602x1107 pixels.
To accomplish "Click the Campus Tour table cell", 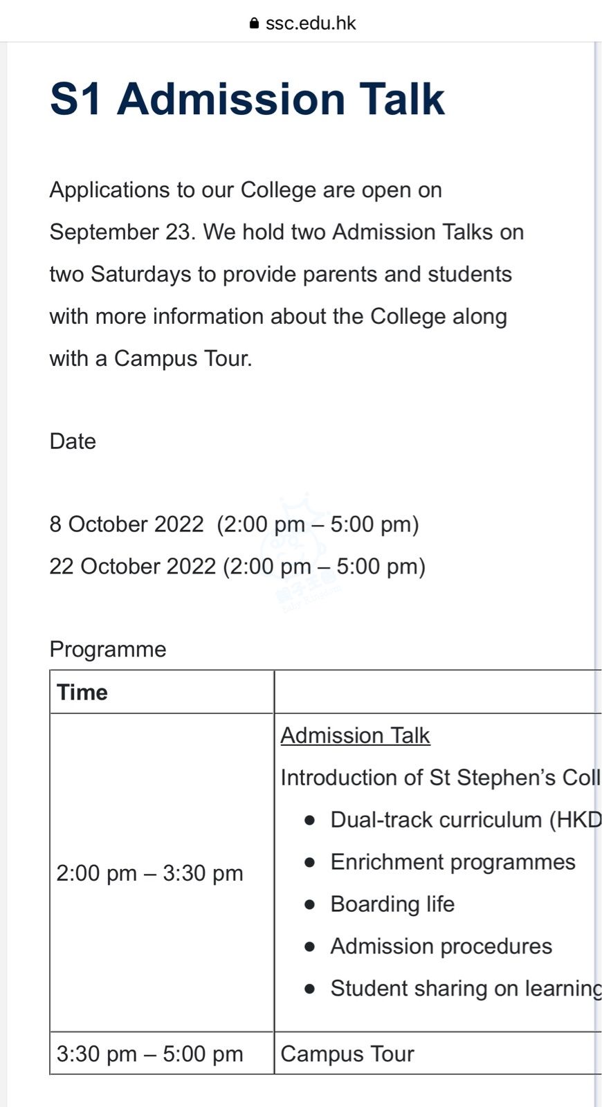I will [347, 1054].
